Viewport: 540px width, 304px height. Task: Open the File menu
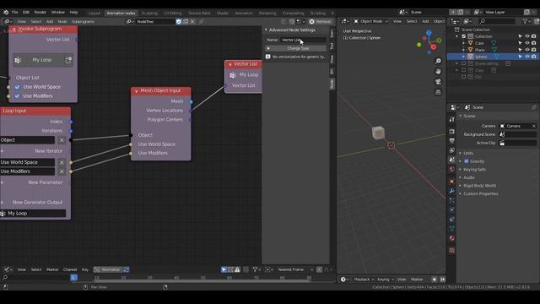[x=15, y=12]
